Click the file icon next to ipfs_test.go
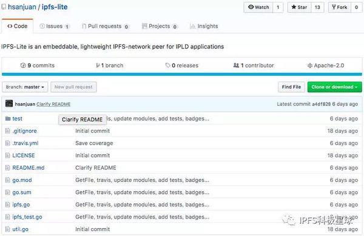The image size is (364, 236). pos(8,217)
